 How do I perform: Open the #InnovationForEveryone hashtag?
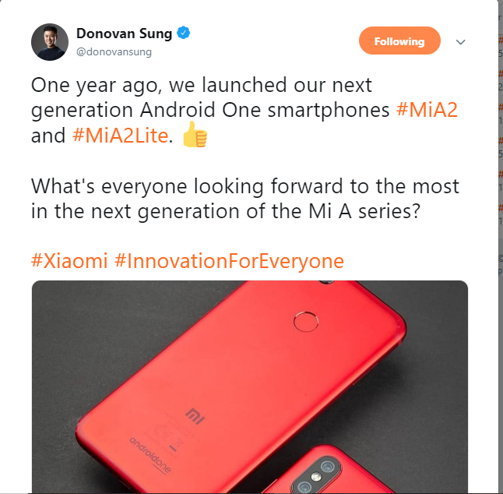pos(229,261)
